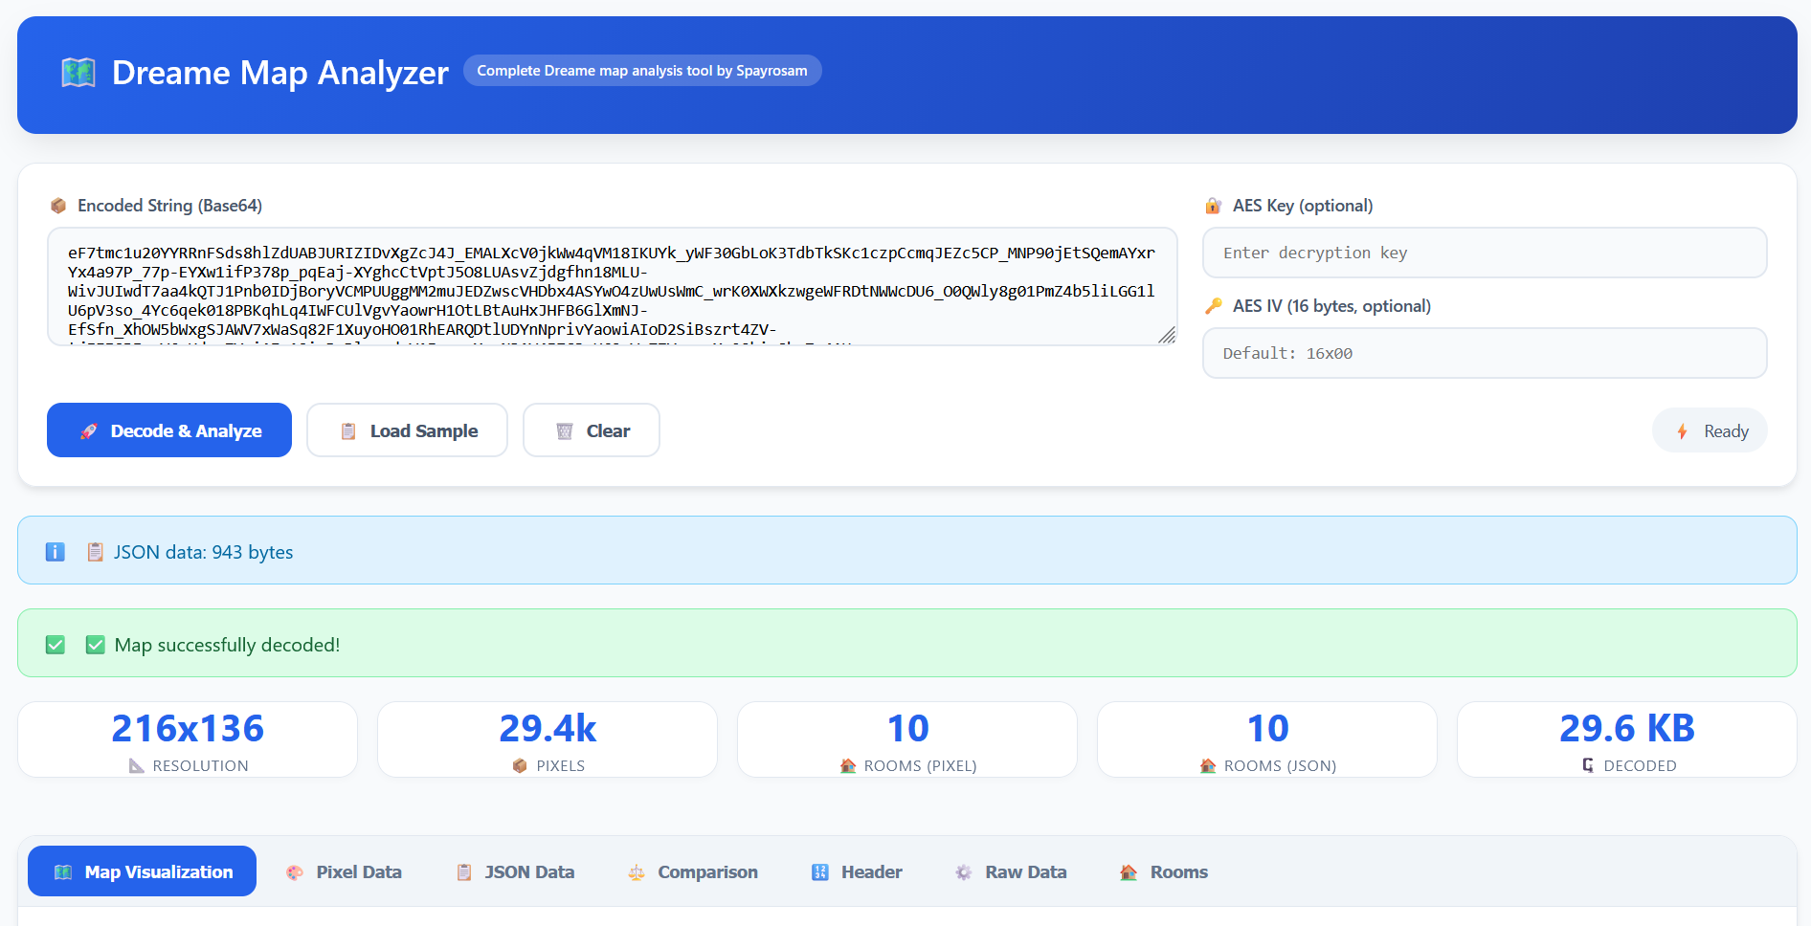
Task: Click the green checkmark in success banner
Action: point(56,645)
